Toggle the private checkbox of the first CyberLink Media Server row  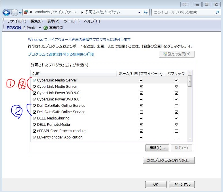(x=141, y=80)
